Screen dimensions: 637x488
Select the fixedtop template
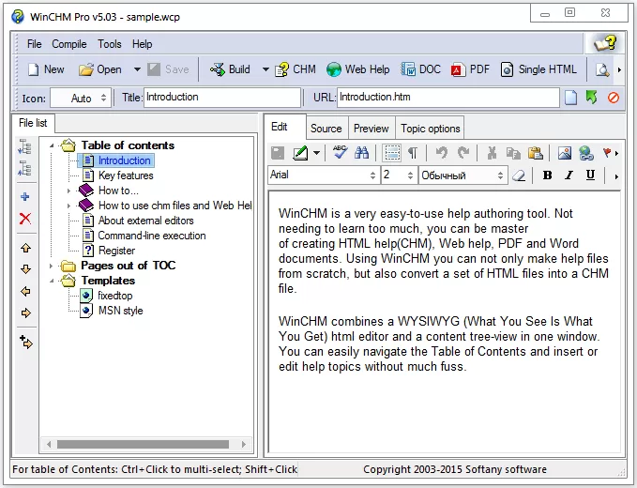pyautogui.click(x=115, y=296)
